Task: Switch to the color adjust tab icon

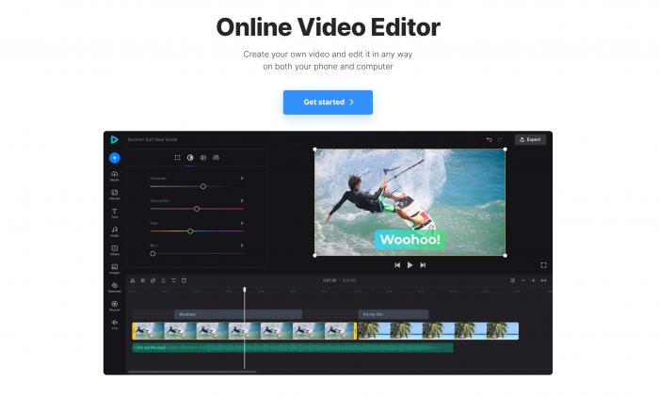Action: (x=190, y=157)
